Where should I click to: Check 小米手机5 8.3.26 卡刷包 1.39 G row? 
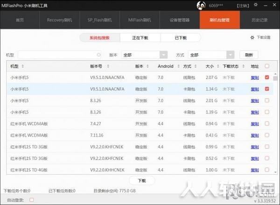click(x=267, y=112)
